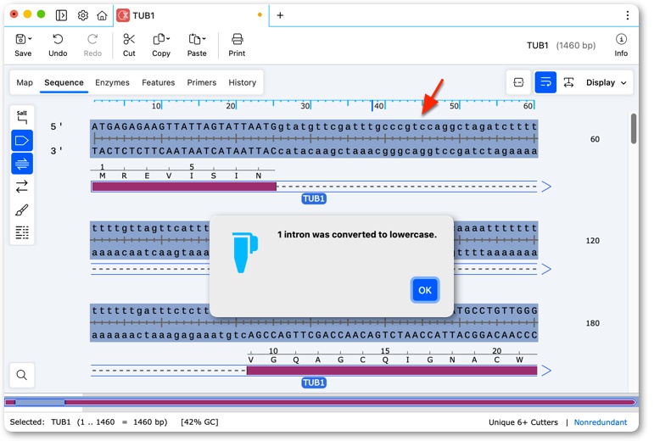Click the vertical scrollbar thumb

[634, 128]
